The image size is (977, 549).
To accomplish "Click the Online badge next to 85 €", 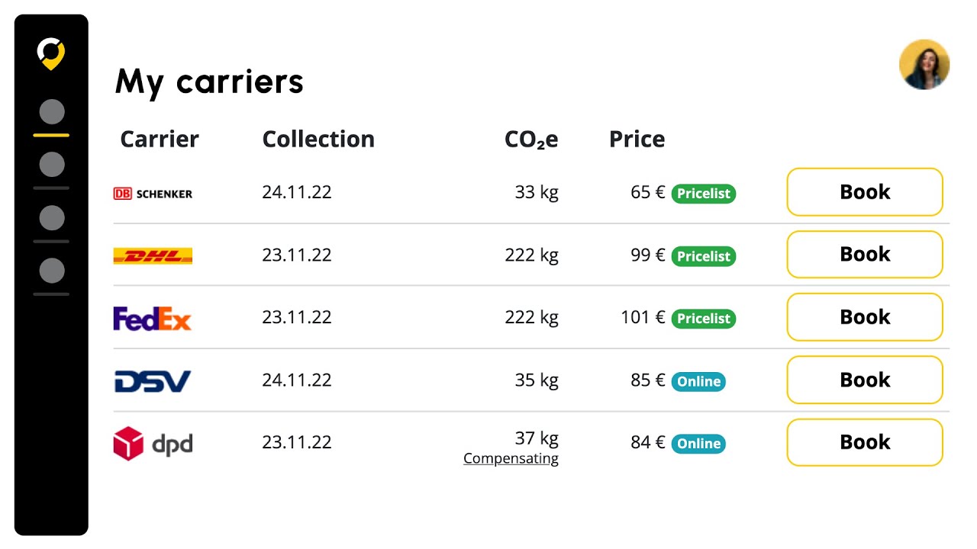I will point(698,381).
